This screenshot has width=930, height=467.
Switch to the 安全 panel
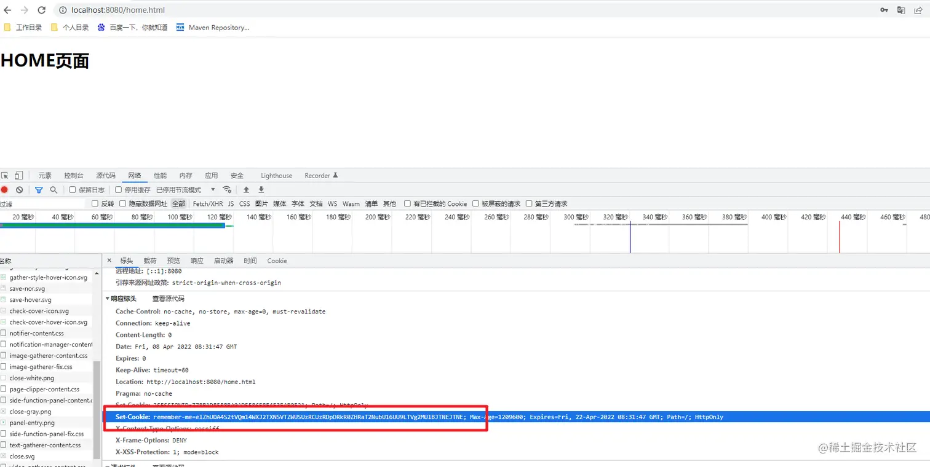(x=237, y=175)
